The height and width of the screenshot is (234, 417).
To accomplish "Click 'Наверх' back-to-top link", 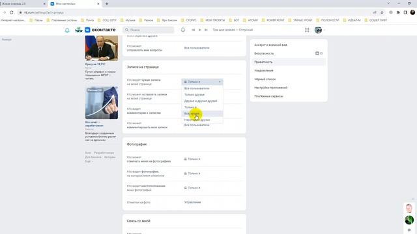I will [7, 40].
